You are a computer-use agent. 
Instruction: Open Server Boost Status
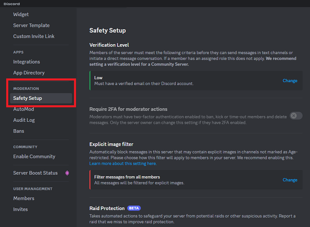(36, 173)
